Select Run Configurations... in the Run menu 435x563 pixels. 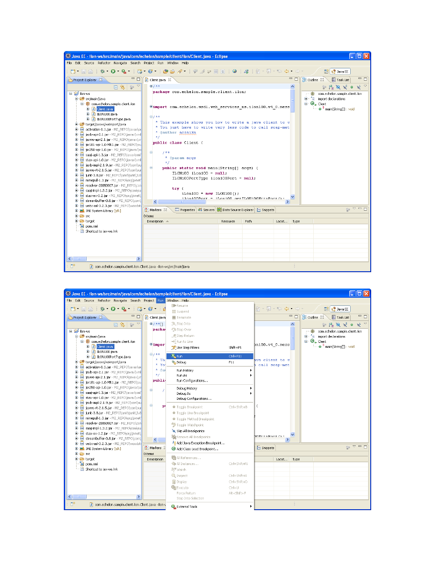[210, 380]
